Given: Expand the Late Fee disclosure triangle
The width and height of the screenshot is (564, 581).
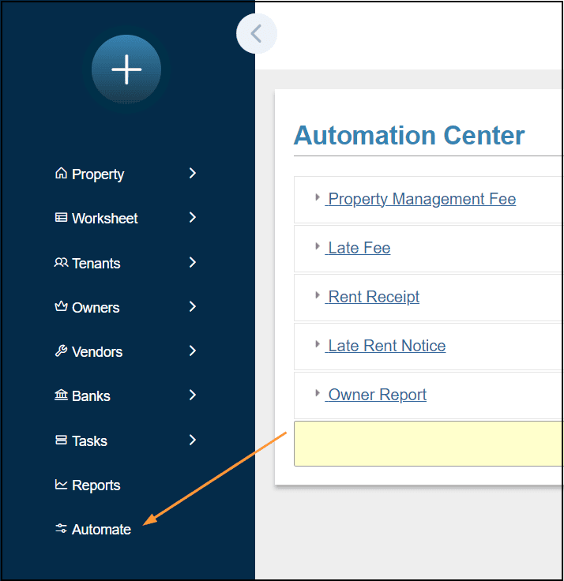Looking at the screenshot, I should pos(318,246).
